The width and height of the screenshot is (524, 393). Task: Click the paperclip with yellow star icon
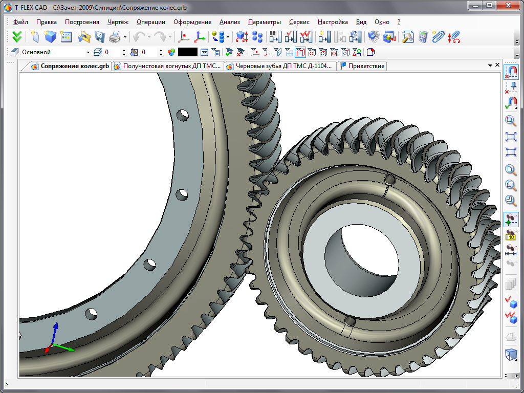point(438,37)
